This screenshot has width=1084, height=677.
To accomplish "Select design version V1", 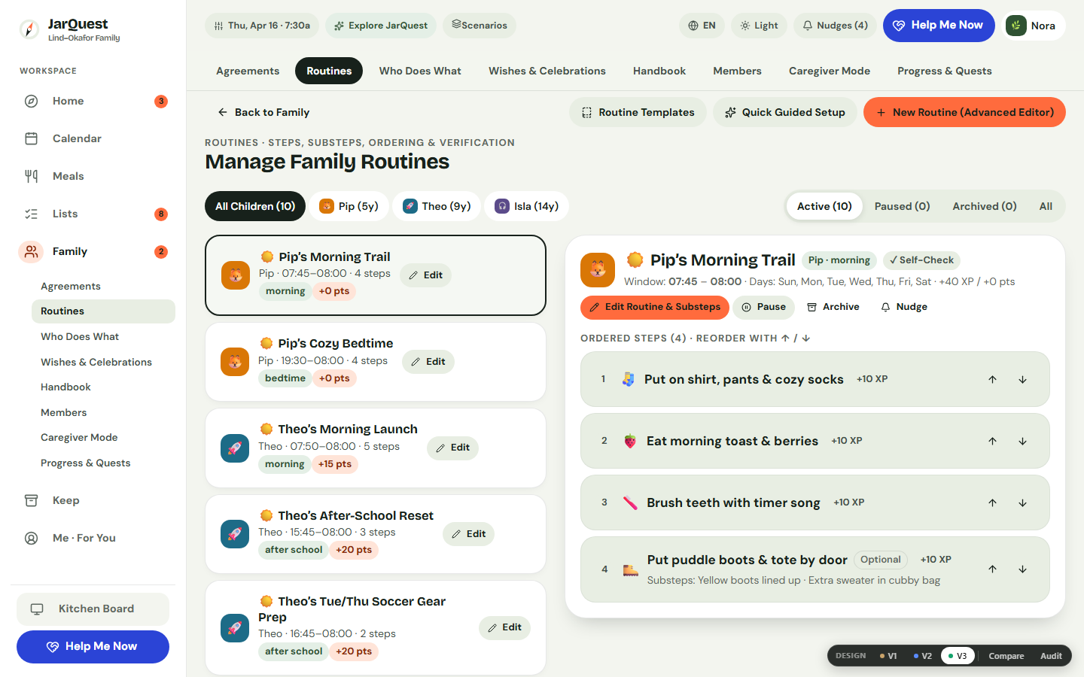I will (888, 656).
